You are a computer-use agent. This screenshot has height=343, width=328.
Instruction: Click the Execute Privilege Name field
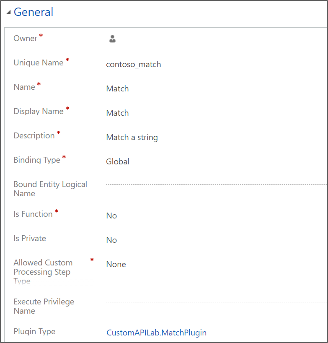[189, 302]
